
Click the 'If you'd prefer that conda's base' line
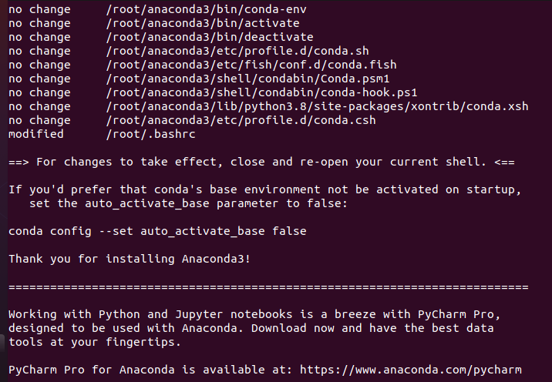(x=264, y=190)
